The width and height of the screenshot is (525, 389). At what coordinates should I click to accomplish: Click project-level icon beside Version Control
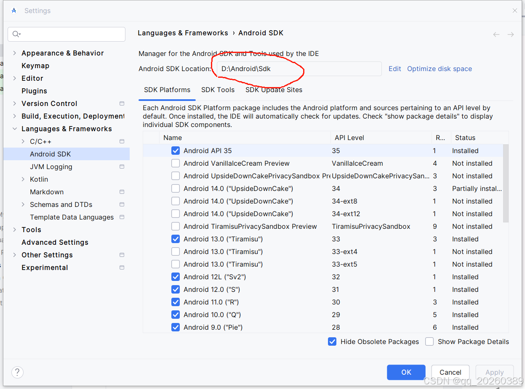pyautogui.click(x=122, y=103)
